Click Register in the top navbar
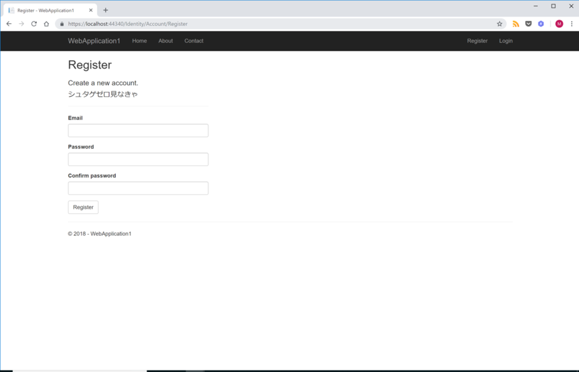Viewport: 579px width, 372px height. pos(477,41)
